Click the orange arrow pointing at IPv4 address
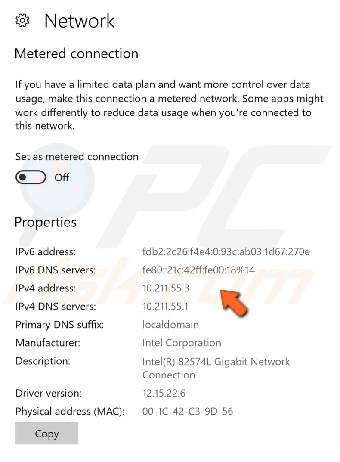The width and height of the screenshot is (340, 462). pyautogui.click(x=235, y=301)
